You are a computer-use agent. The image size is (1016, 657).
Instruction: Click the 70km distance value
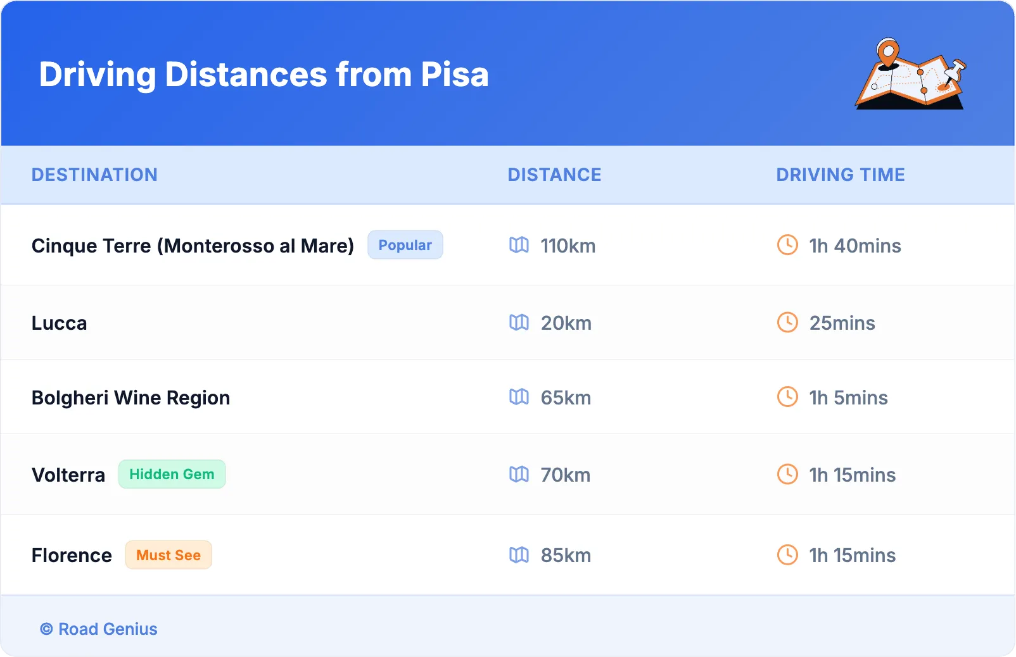pos(566,475)
